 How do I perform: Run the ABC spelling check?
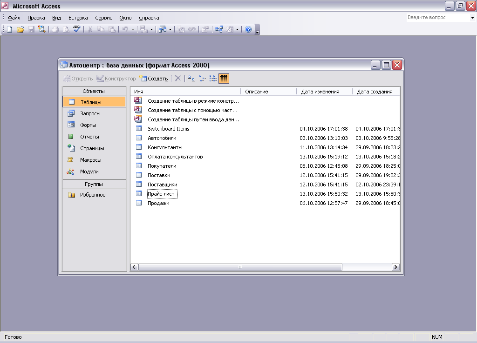tap(77, 29)
